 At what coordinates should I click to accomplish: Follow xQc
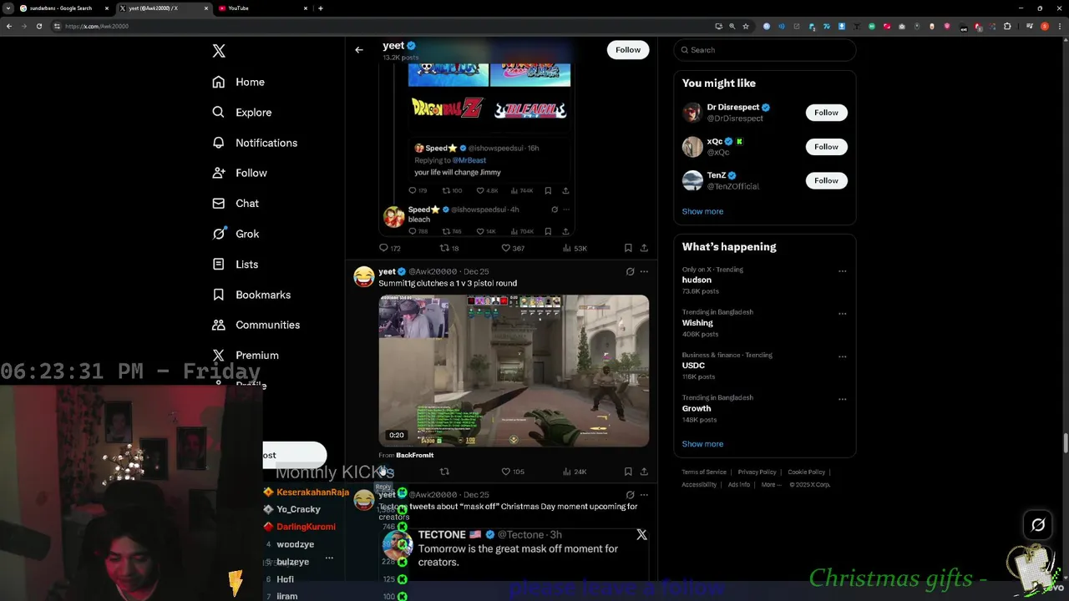(x=826, y=147)
